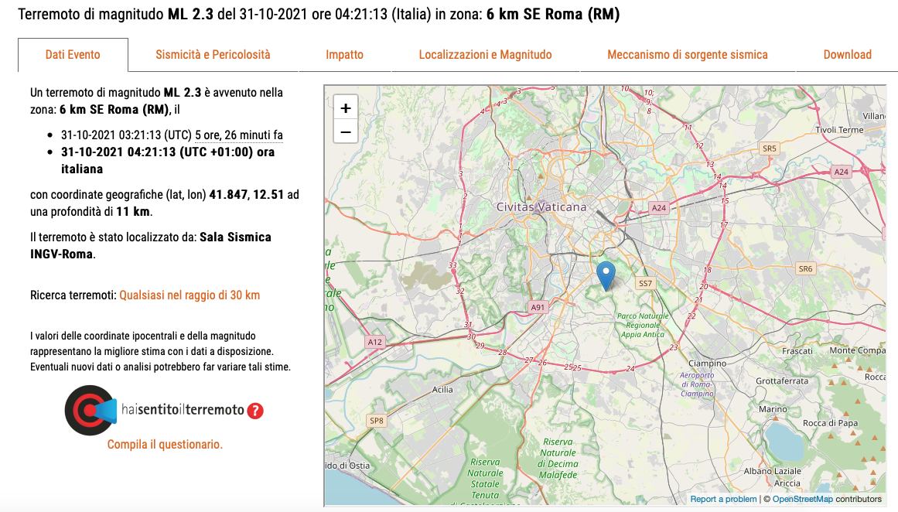The height and width of the screenshot is (512, 898).
Task: Click the SS7 road shield on map
Action: click(x=645, y=283)
